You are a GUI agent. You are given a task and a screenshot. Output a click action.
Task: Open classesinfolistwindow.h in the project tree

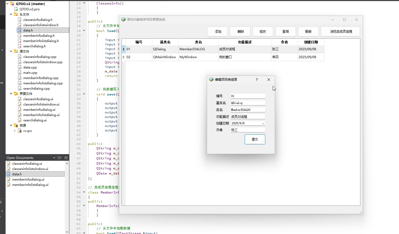click(41, 25)
